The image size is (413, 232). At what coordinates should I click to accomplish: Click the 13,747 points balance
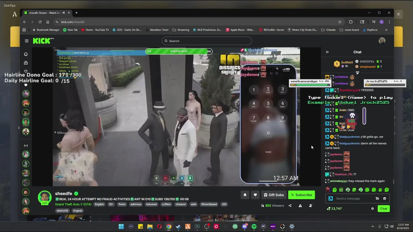334,208
